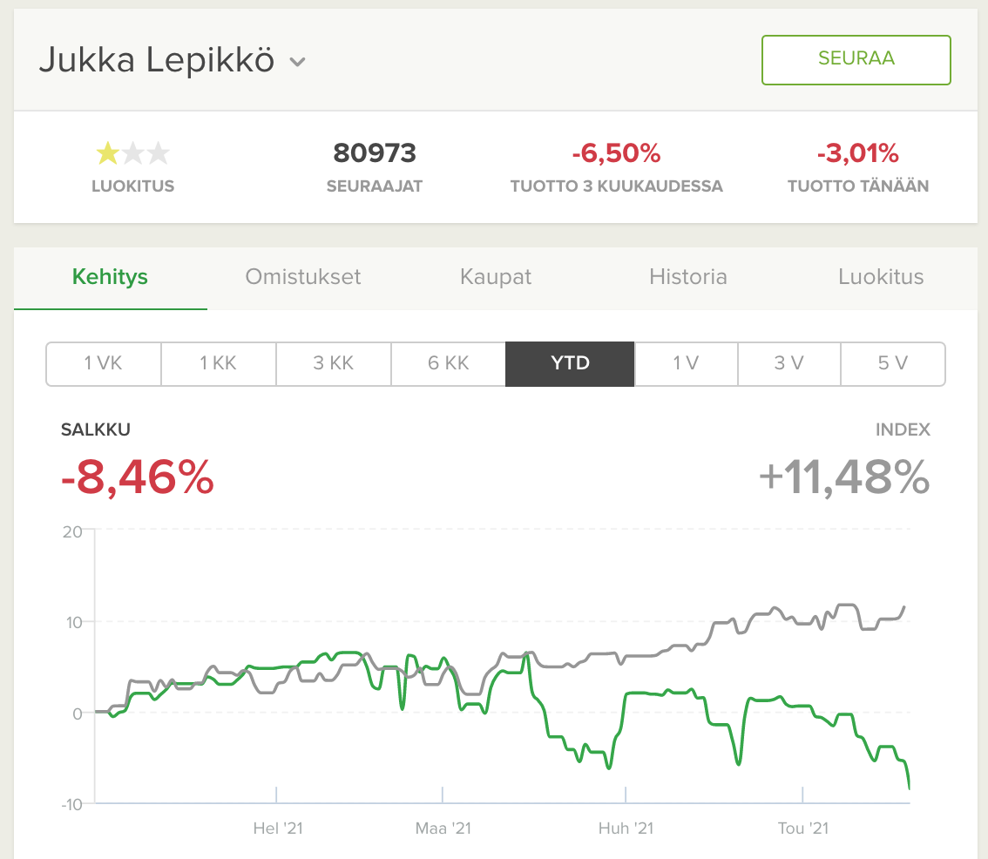Click the yellow rating star
The width and height of the screenshot is (988, 859).
click(108, 153)
